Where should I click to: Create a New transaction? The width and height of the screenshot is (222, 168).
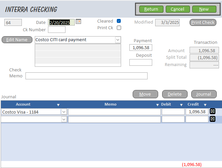(204, 9)
